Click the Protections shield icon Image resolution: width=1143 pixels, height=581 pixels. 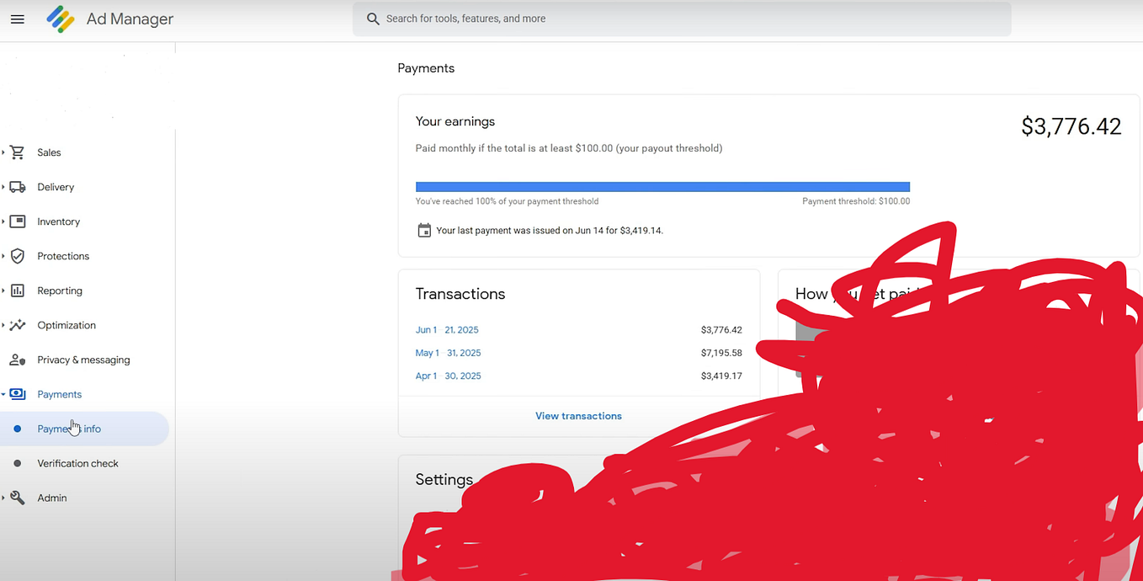coord(18,256)
